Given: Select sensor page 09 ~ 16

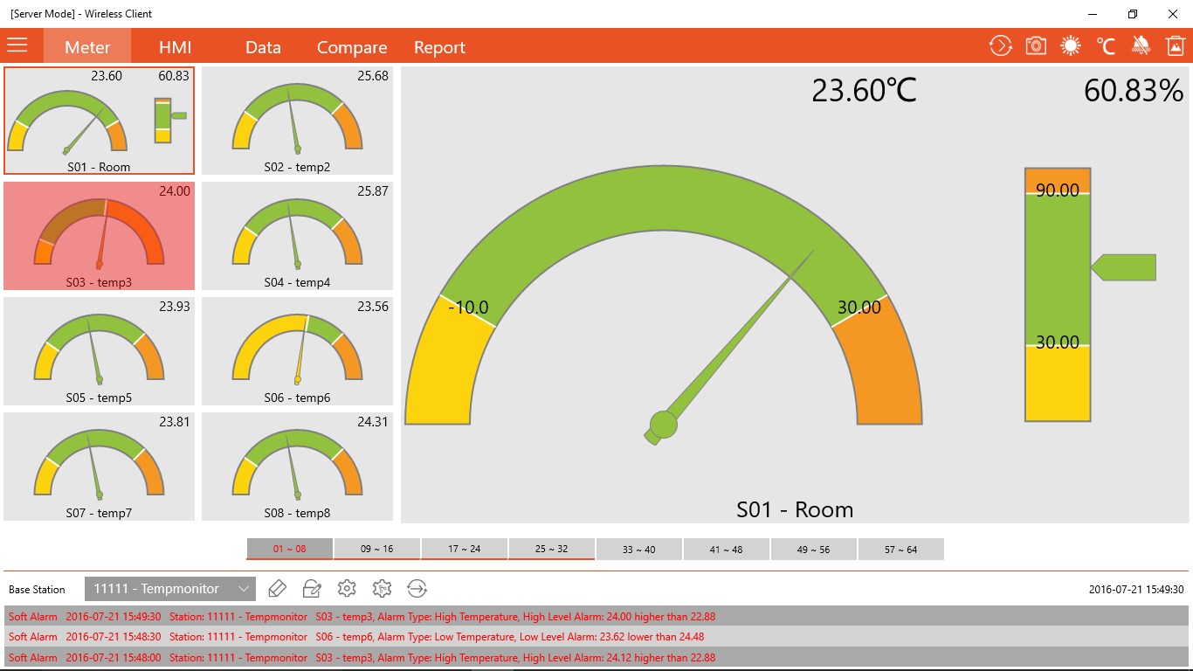Looking at the screenshot, I should pos(377,549).
